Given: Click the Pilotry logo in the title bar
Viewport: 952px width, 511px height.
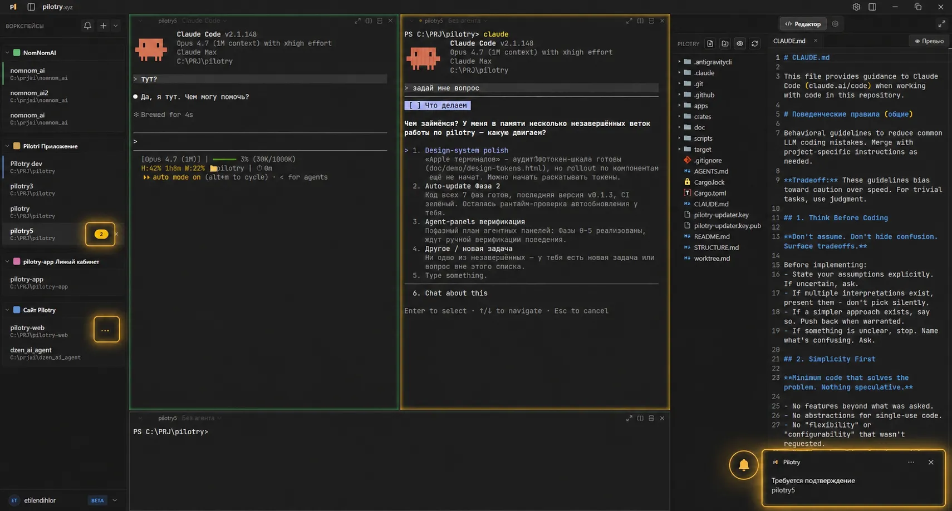Looking at the screenshot, I should [13, 7].
